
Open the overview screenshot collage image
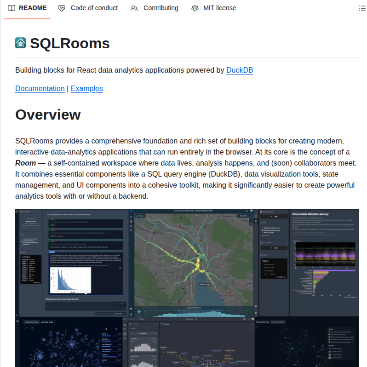coord(187,288)
